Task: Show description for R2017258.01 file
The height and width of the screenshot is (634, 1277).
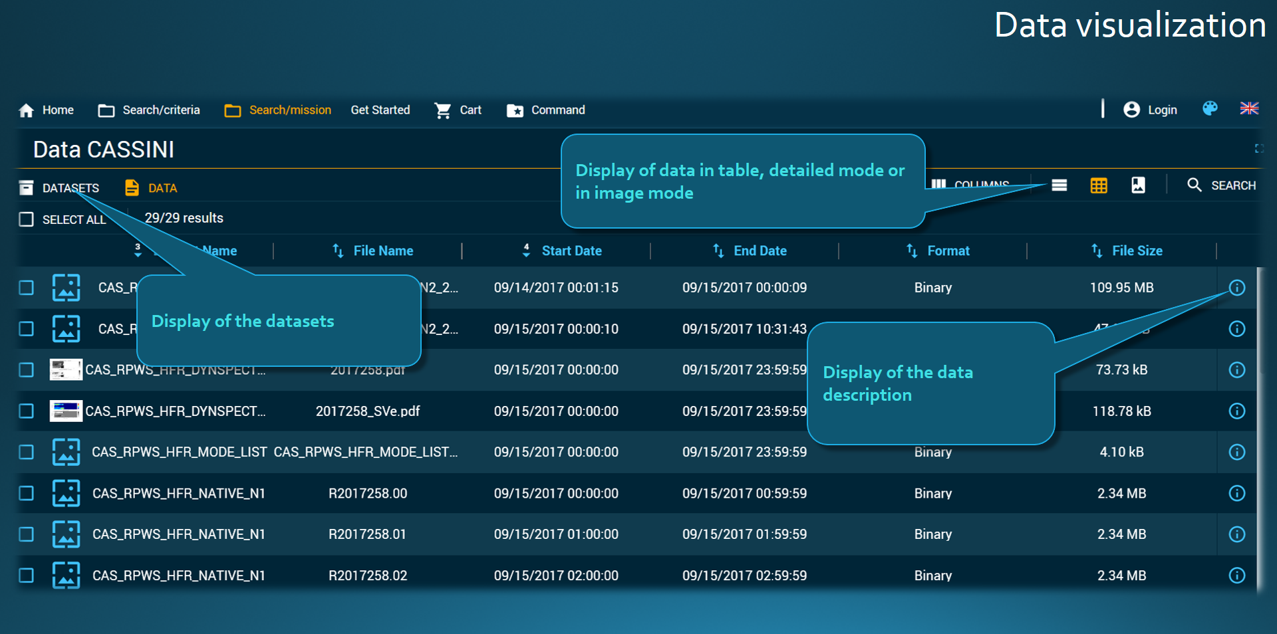Action: tap(1236, 534)
